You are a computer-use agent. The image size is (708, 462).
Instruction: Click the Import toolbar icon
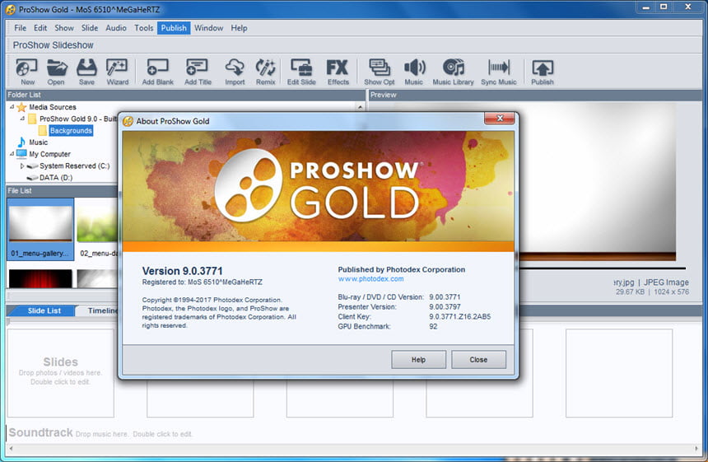235,72
